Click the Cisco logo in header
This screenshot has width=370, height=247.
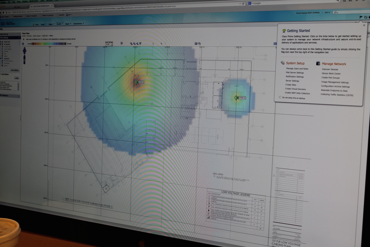[3, 24]
